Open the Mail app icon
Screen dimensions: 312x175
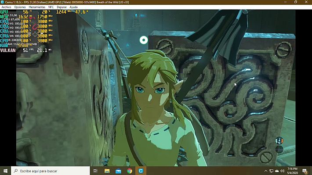click(x=118, y=171)
